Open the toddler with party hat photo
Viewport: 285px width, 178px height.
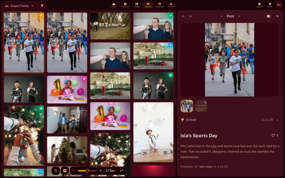153,132
